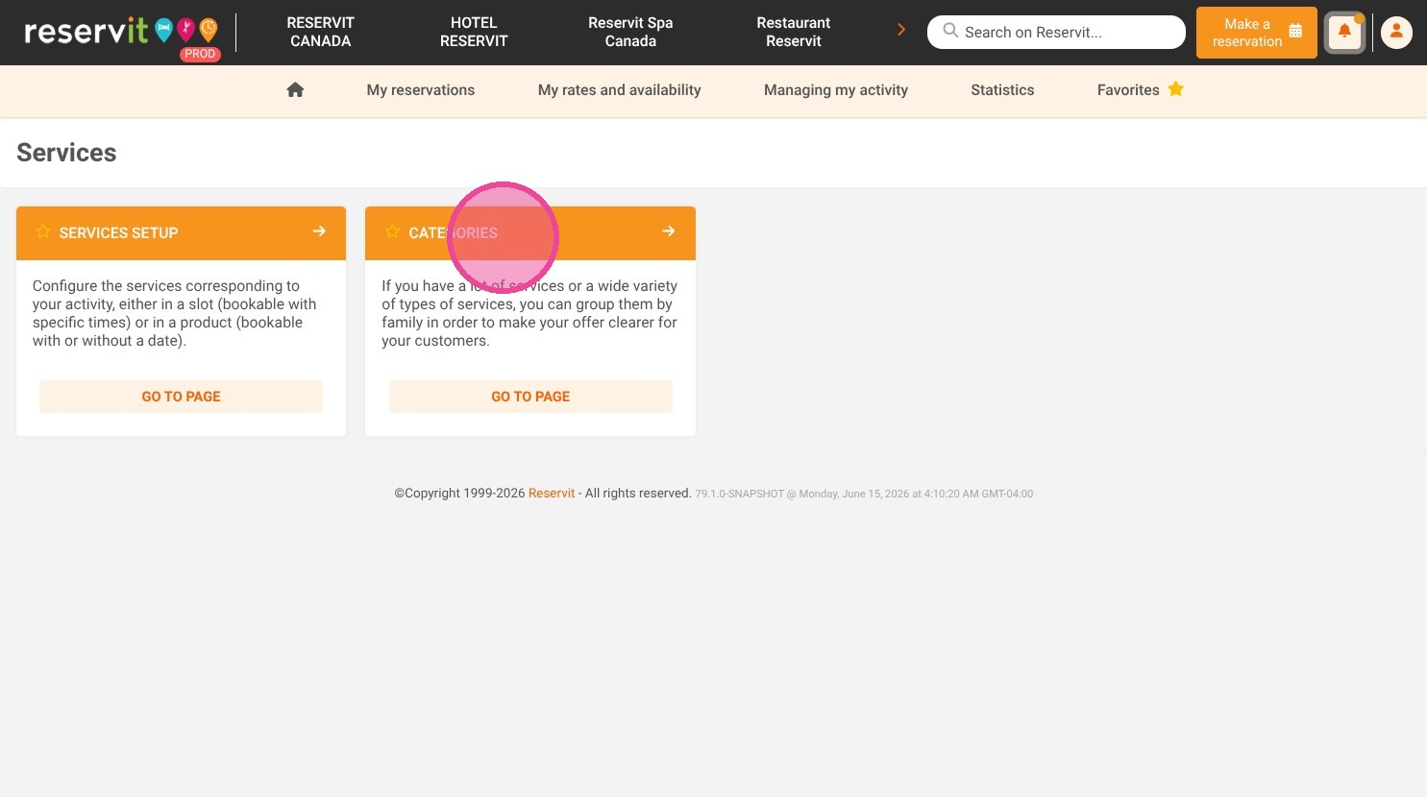The width and height of the screenshot is (1427, 797).
Task: Go to page for Services Setup
Action: click(x=181, y=397)
